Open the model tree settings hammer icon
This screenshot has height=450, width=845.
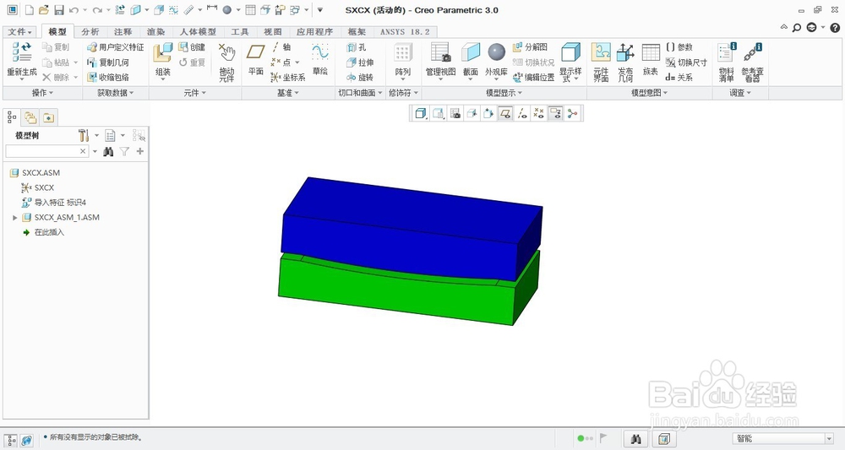pos(83,135)
